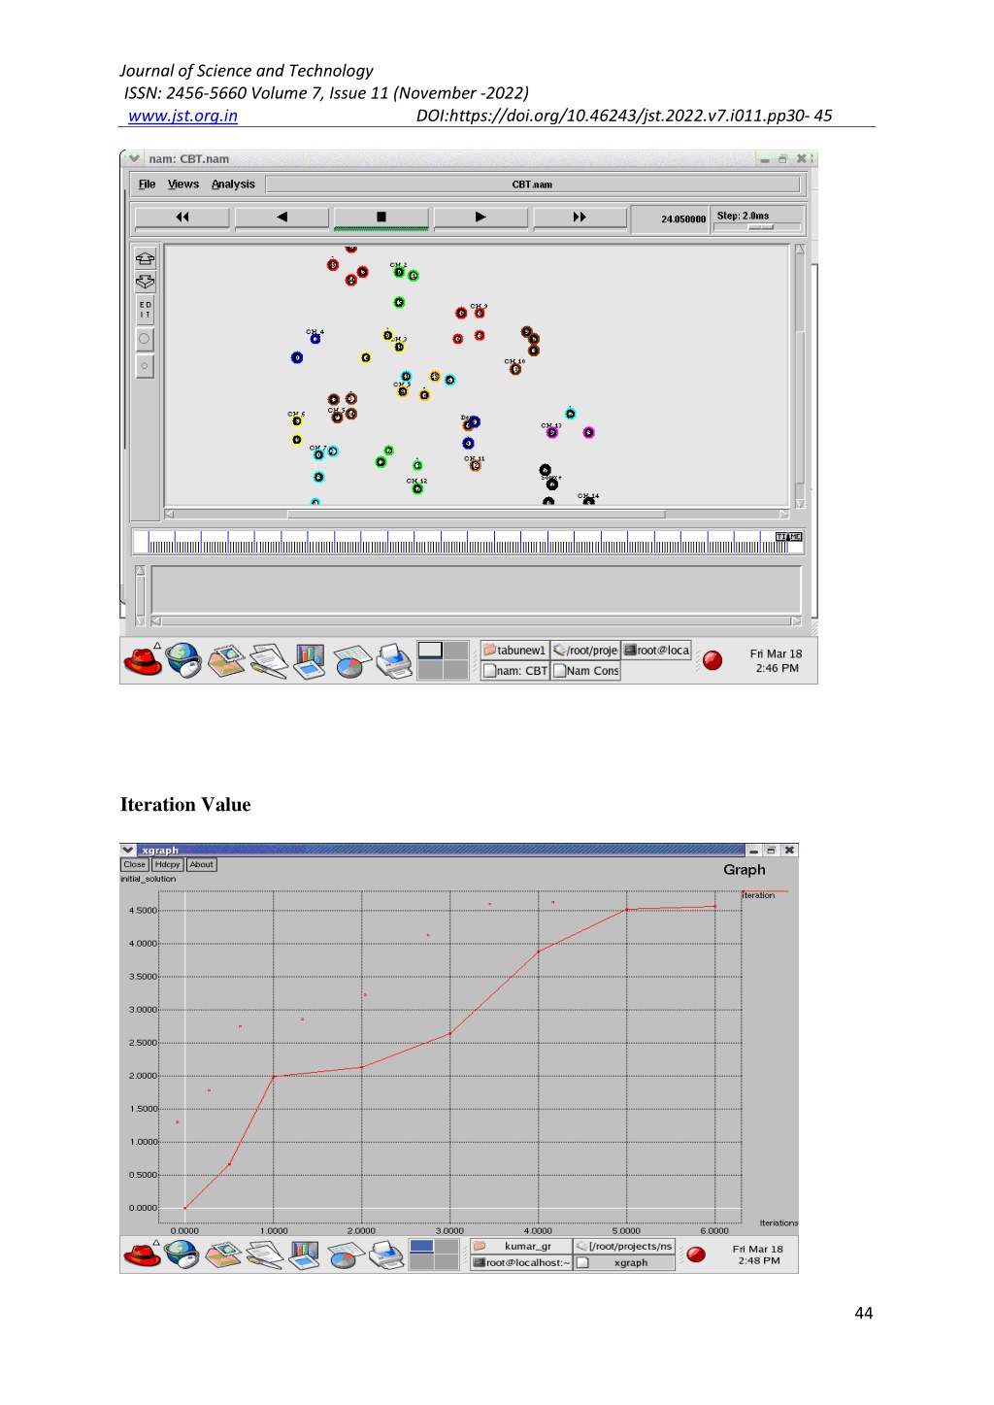This screenshot has height=1405, width=994.
Task: Switch to nam: CBT taskbar entry
Action: (x=514, y=671)
